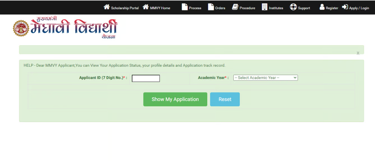The height and width of the screenshot is (161, 375).
Task: Dismiss the green alert bar with x
Action: pos(358,53)
